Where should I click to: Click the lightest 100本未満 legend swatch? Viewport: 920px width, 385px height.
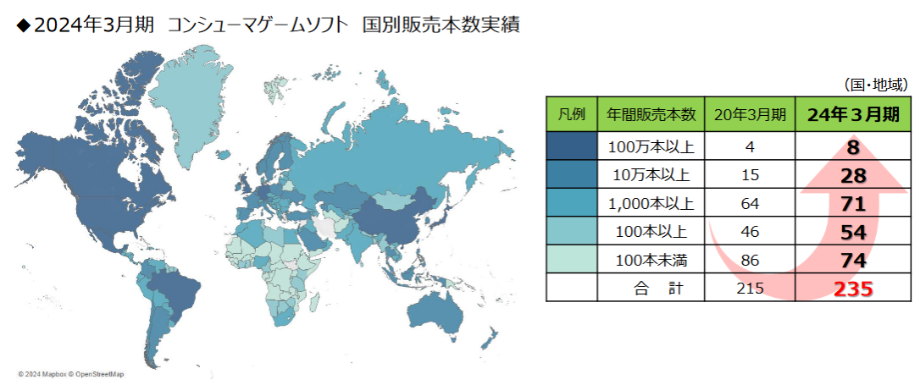point(571,260)
